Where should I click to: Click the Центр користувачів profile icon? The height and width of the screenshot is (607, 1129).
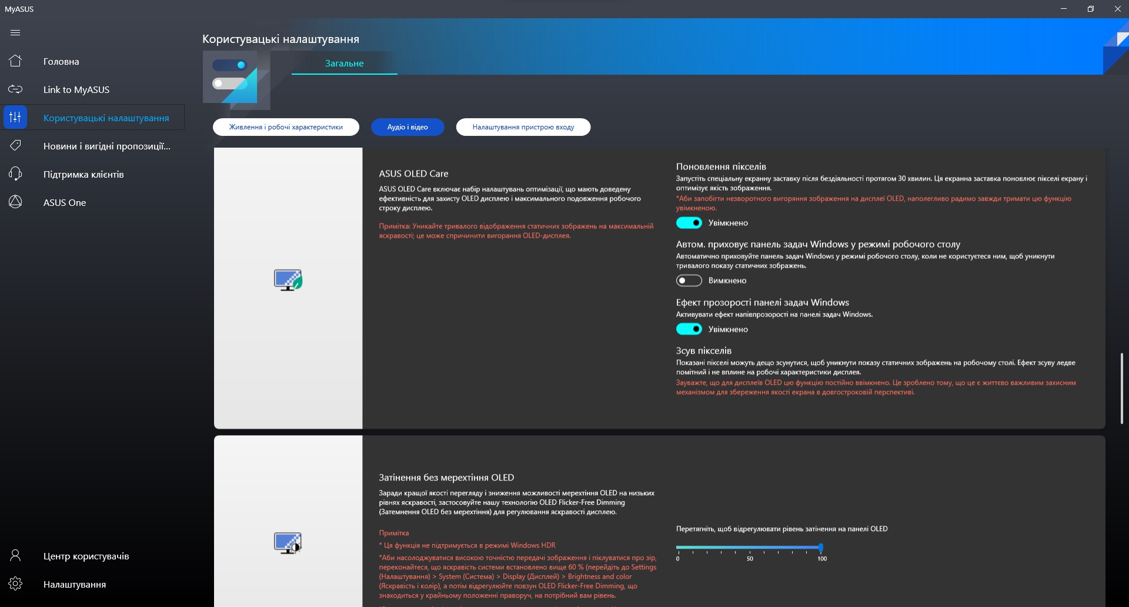click(15, 556)
